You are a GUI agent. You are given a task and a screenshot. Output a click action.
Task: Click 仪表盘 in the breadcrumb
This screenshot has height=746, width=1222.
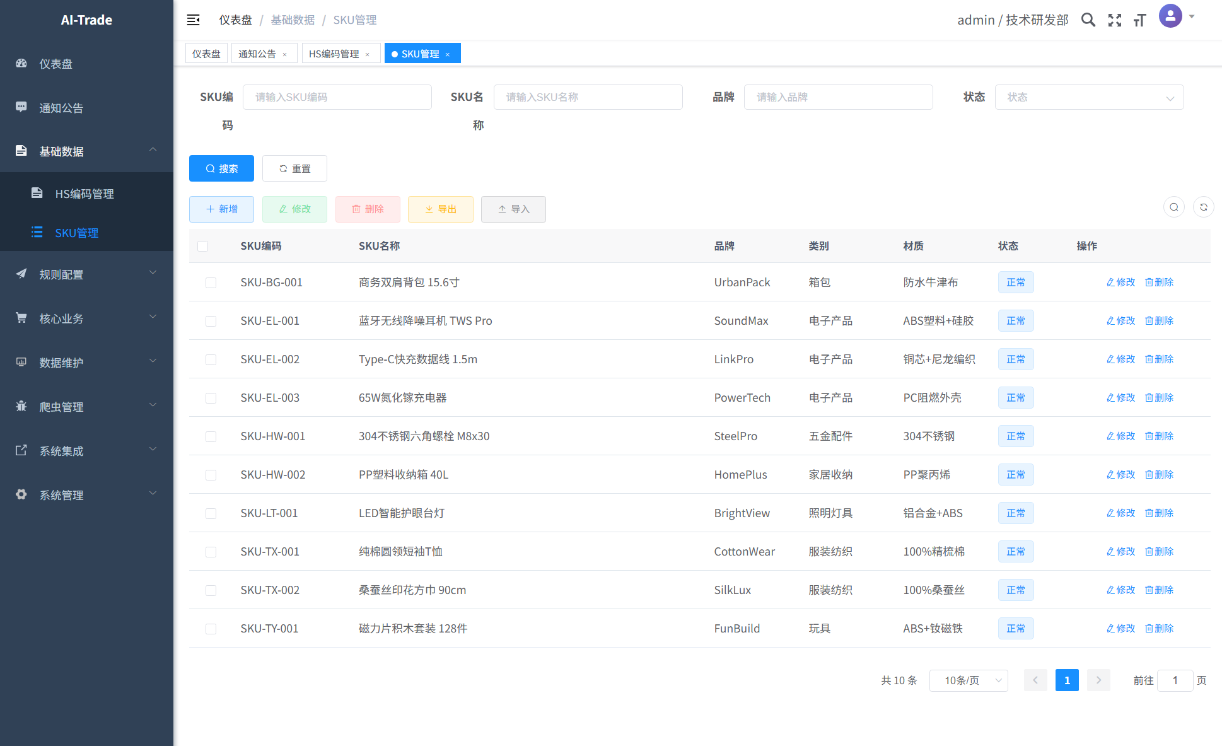pyautogui.click(x=235, y=20)
